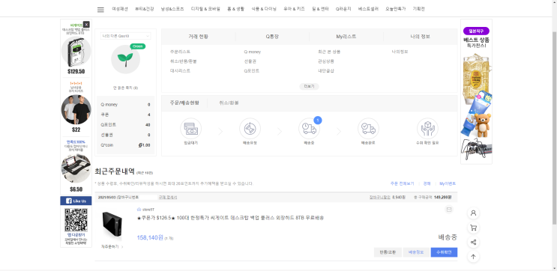Screen dimensions: 557x271
Task: Open the 유아 & 키즈 category menu
Action: pos(294,9)
